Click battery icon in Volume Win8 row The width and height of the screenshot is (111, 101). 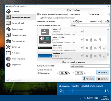pos(96,48)
